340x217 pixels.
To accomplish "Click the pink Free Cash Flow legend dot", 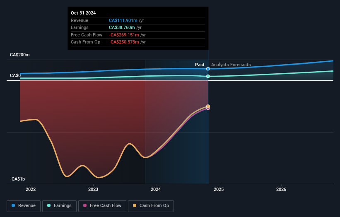I will point(85,205).
